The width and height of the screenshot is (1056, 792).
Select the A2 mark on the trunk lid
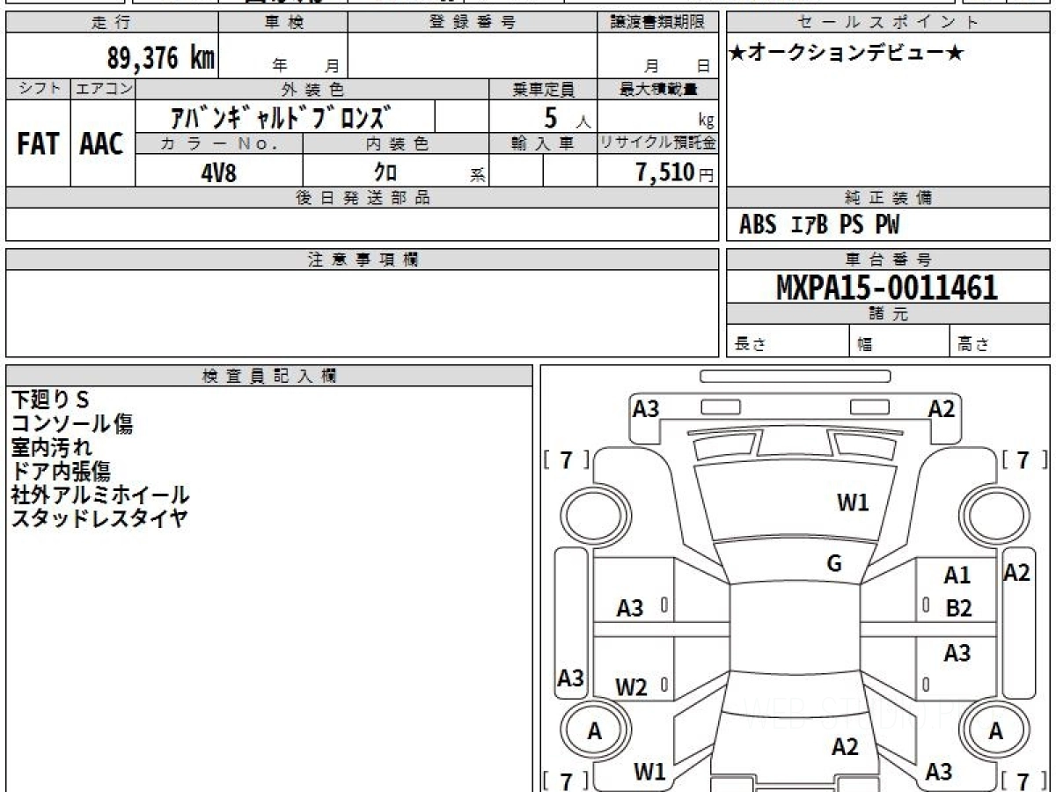[x=845, y=747]
